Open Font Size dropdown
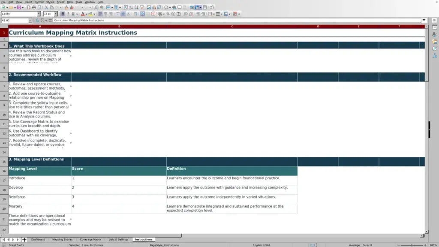Image resolution: width=439 pixels, height=247 pixels. coord(56,14)
